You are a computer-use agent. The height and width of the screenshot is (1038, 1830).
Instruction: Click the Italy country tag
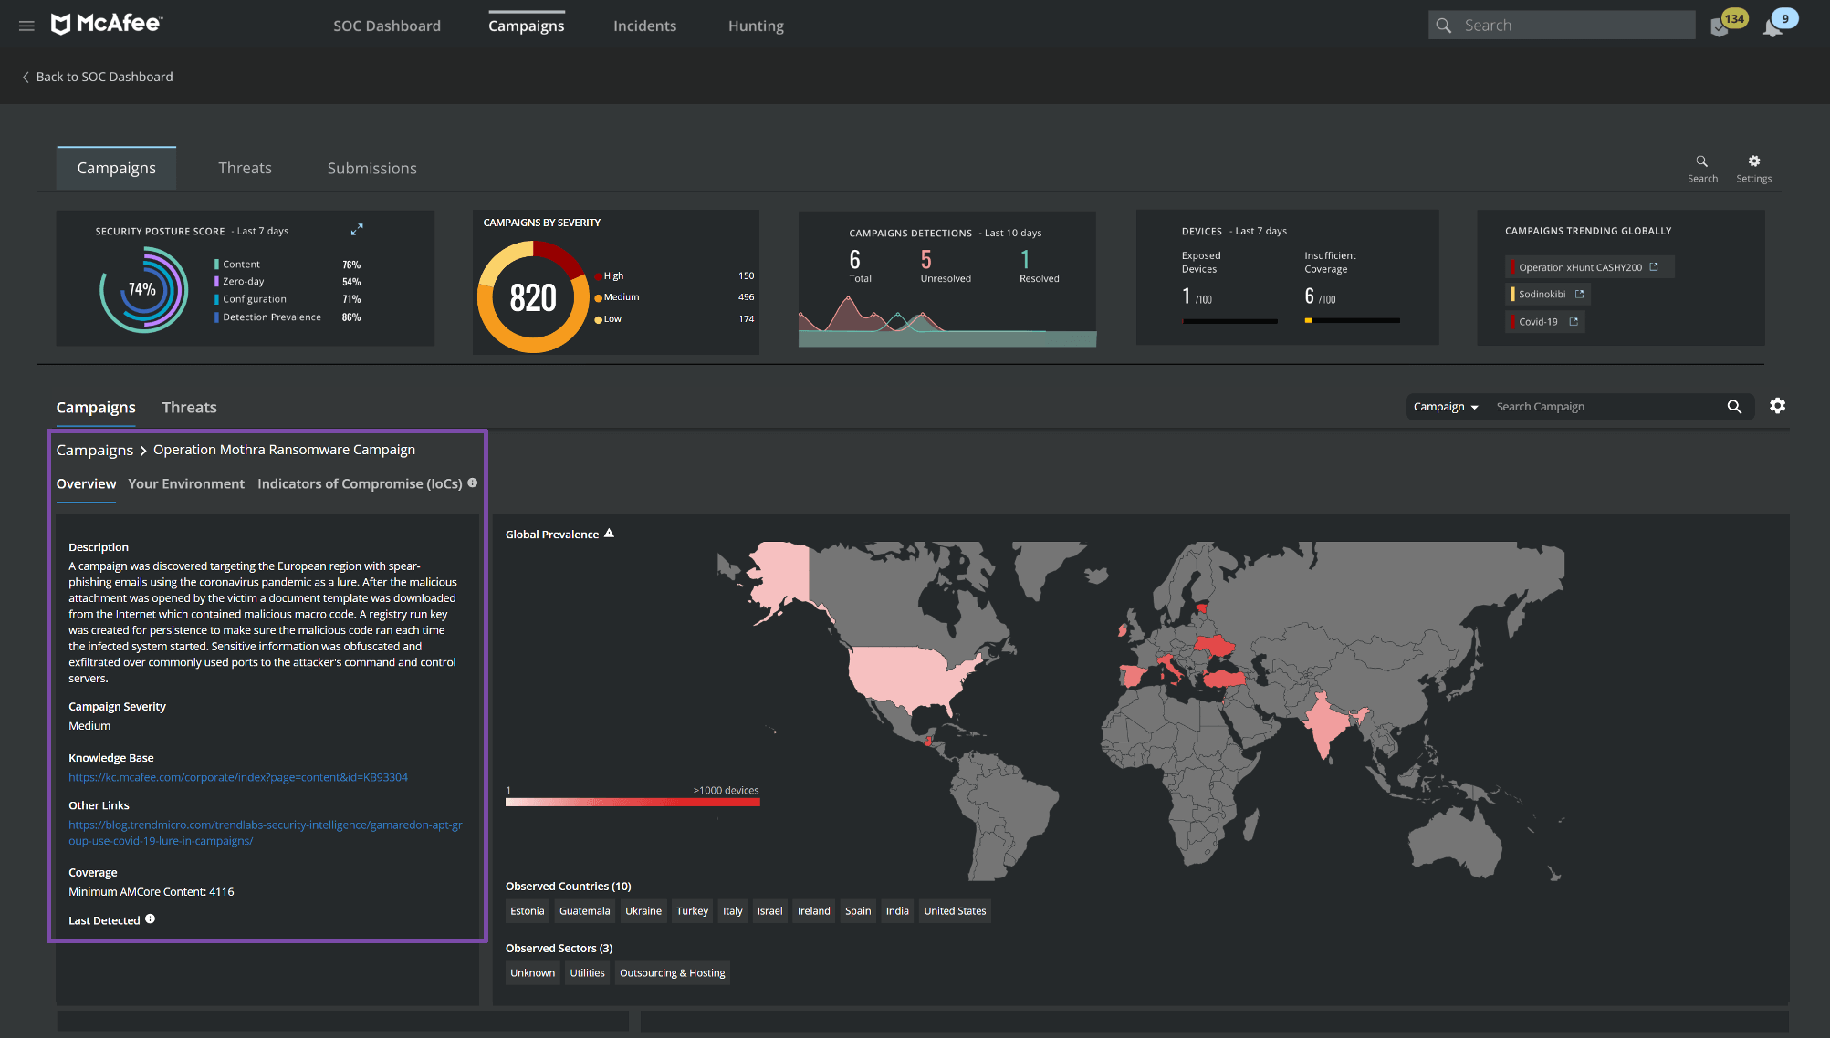733,911
